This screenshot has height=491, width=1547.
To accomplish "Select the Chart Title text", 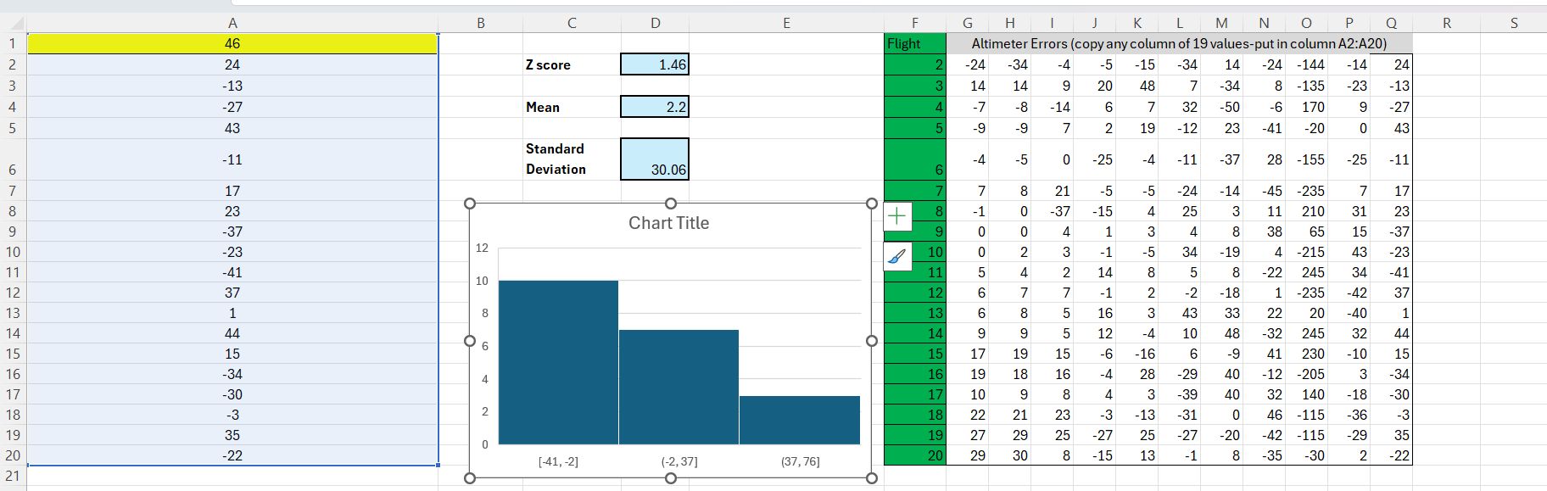I will pos(668,223).
